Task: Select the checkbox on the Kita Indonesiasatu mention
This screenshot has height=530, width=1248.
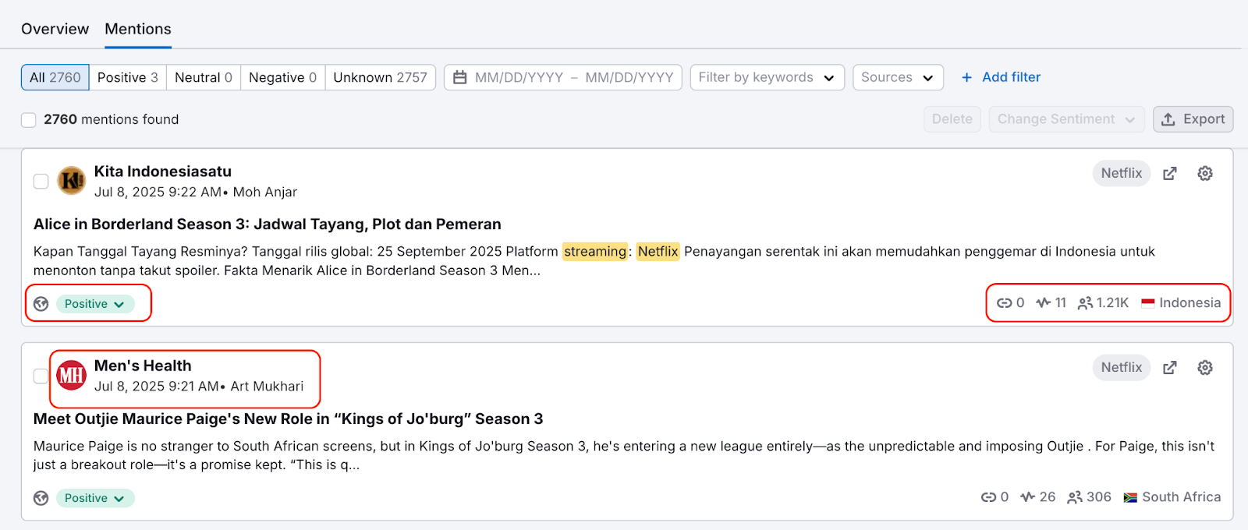Action: [x=40, y=181]
